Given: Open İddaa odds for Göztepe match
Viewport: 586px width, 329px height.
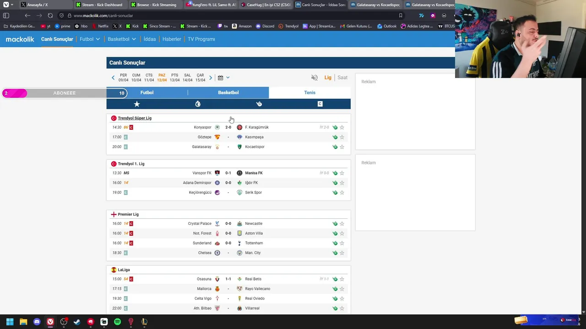Looking at the screenshot, I should point(335,137).
